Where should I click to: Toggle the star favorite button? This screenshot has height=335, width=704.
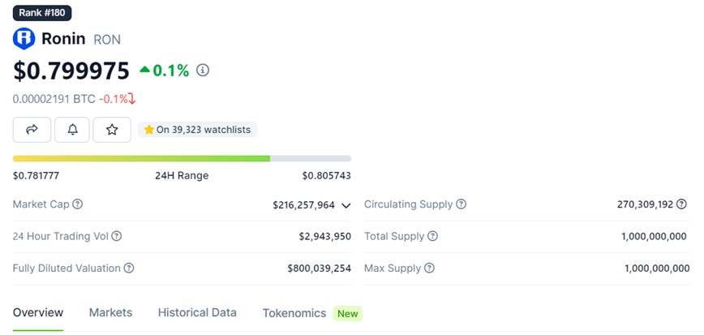click(112, 129)
